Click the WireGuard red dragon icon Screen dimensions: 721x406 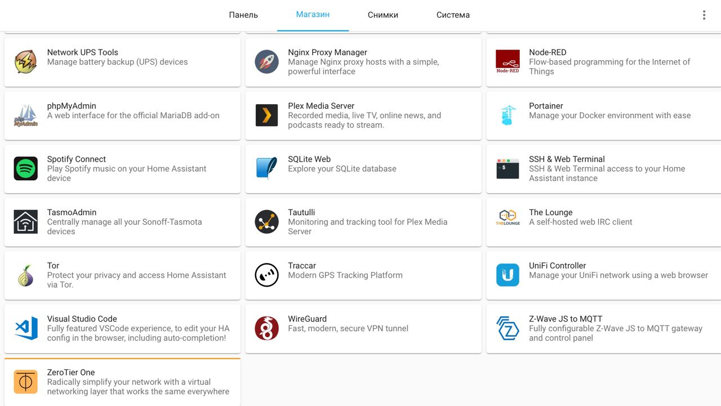pos(266,328)
